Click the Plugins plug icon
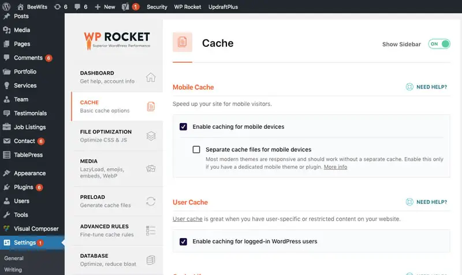462x275 pixels. [6, 187]
